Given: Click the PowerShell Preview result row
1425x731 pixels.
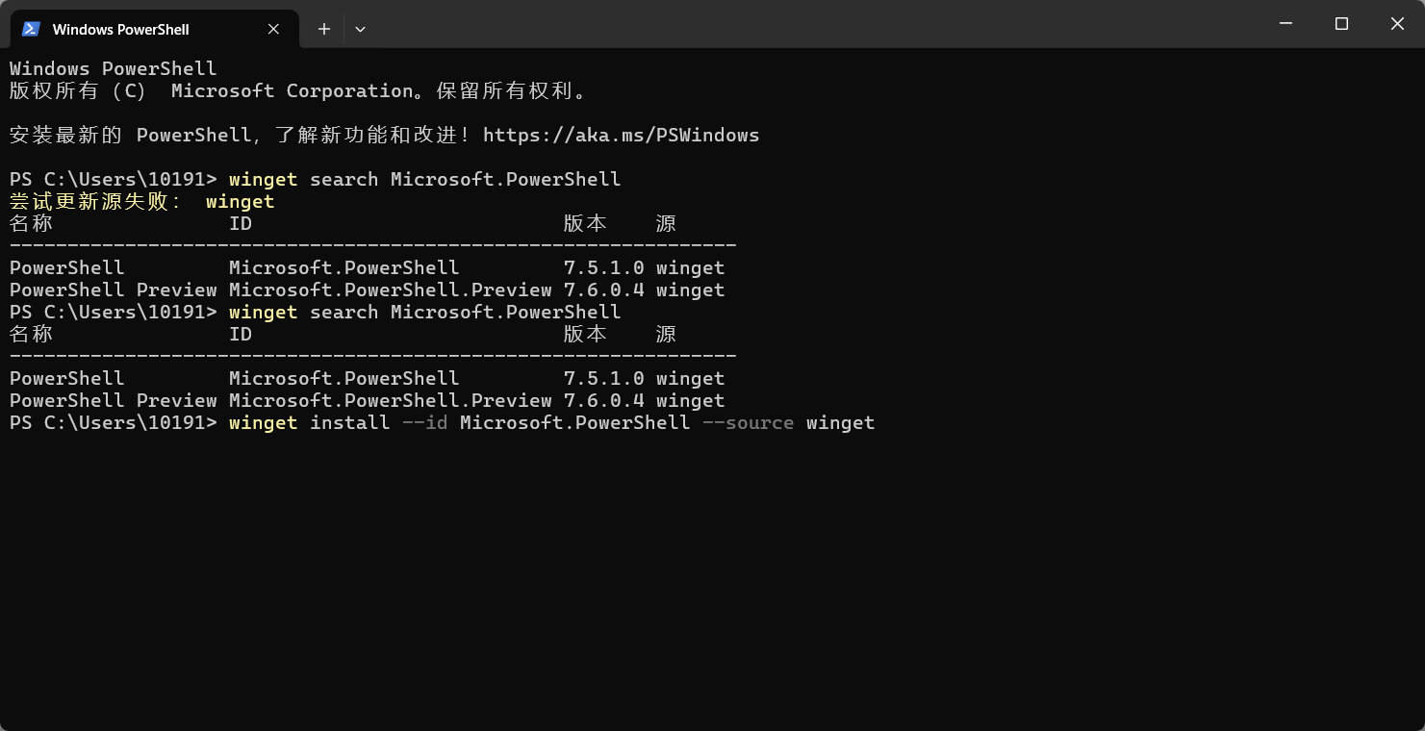Looking at the screenshot, I should click(x=113, y=290).
